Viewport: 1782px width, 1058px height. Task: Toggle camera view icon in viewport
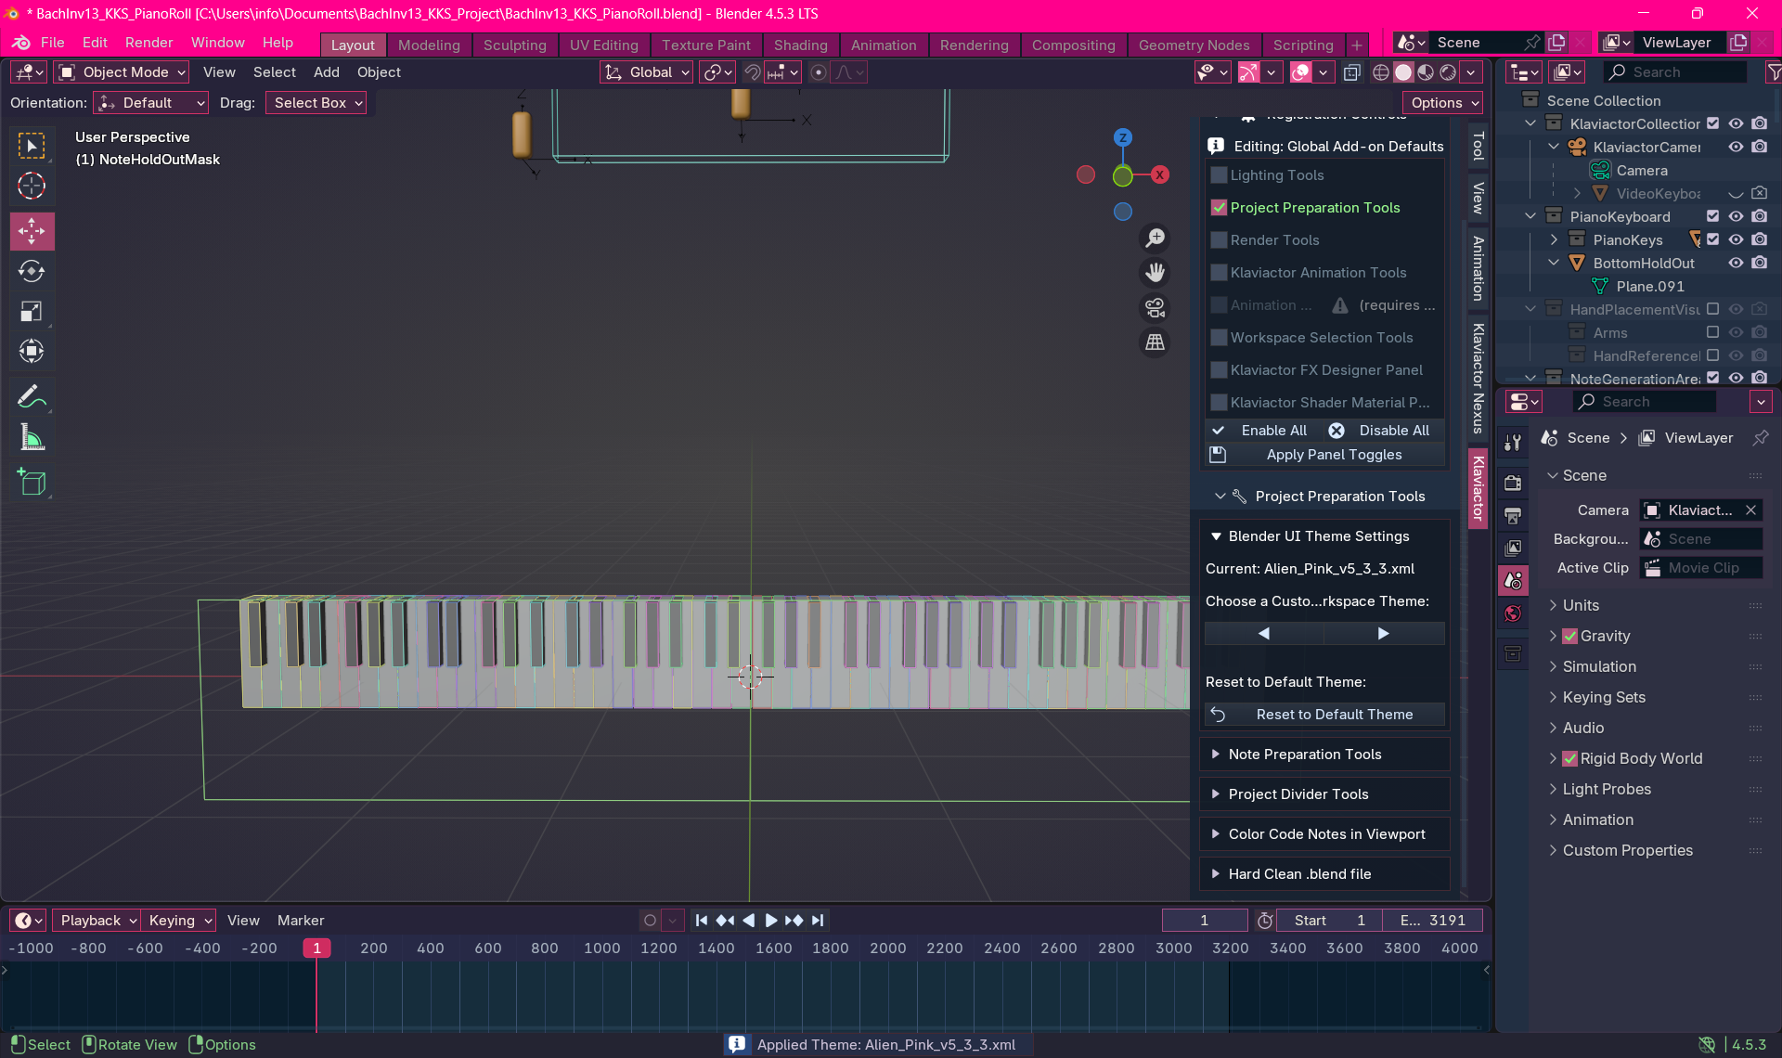pos(1155,308)
